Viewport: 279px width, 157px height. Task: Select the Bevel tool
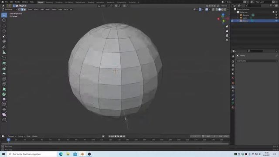4,74
